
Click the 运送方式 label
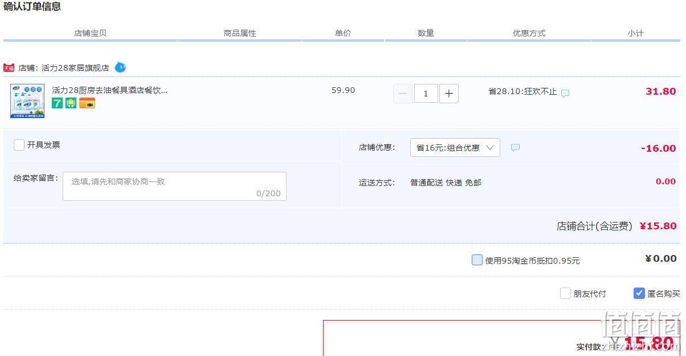pyautogui.click(x=377, y=183)
